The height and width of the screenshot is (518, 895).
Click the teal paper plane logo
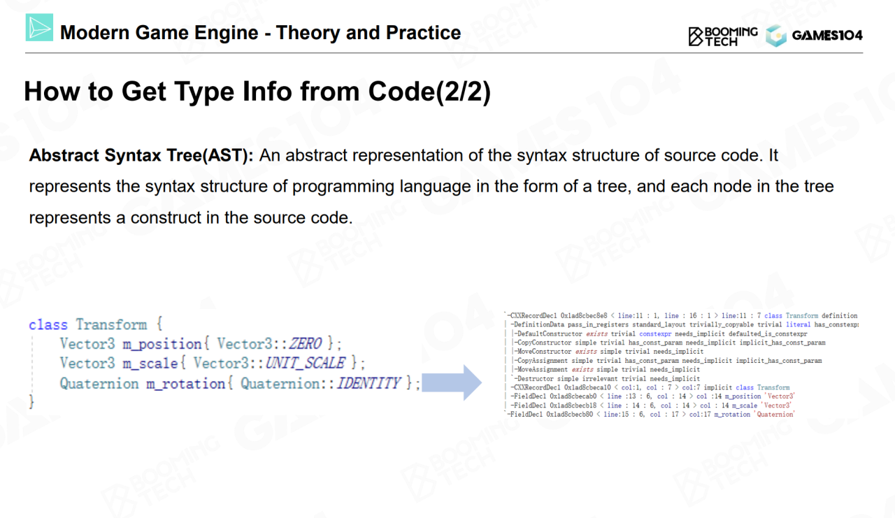[x=39, y=28]
